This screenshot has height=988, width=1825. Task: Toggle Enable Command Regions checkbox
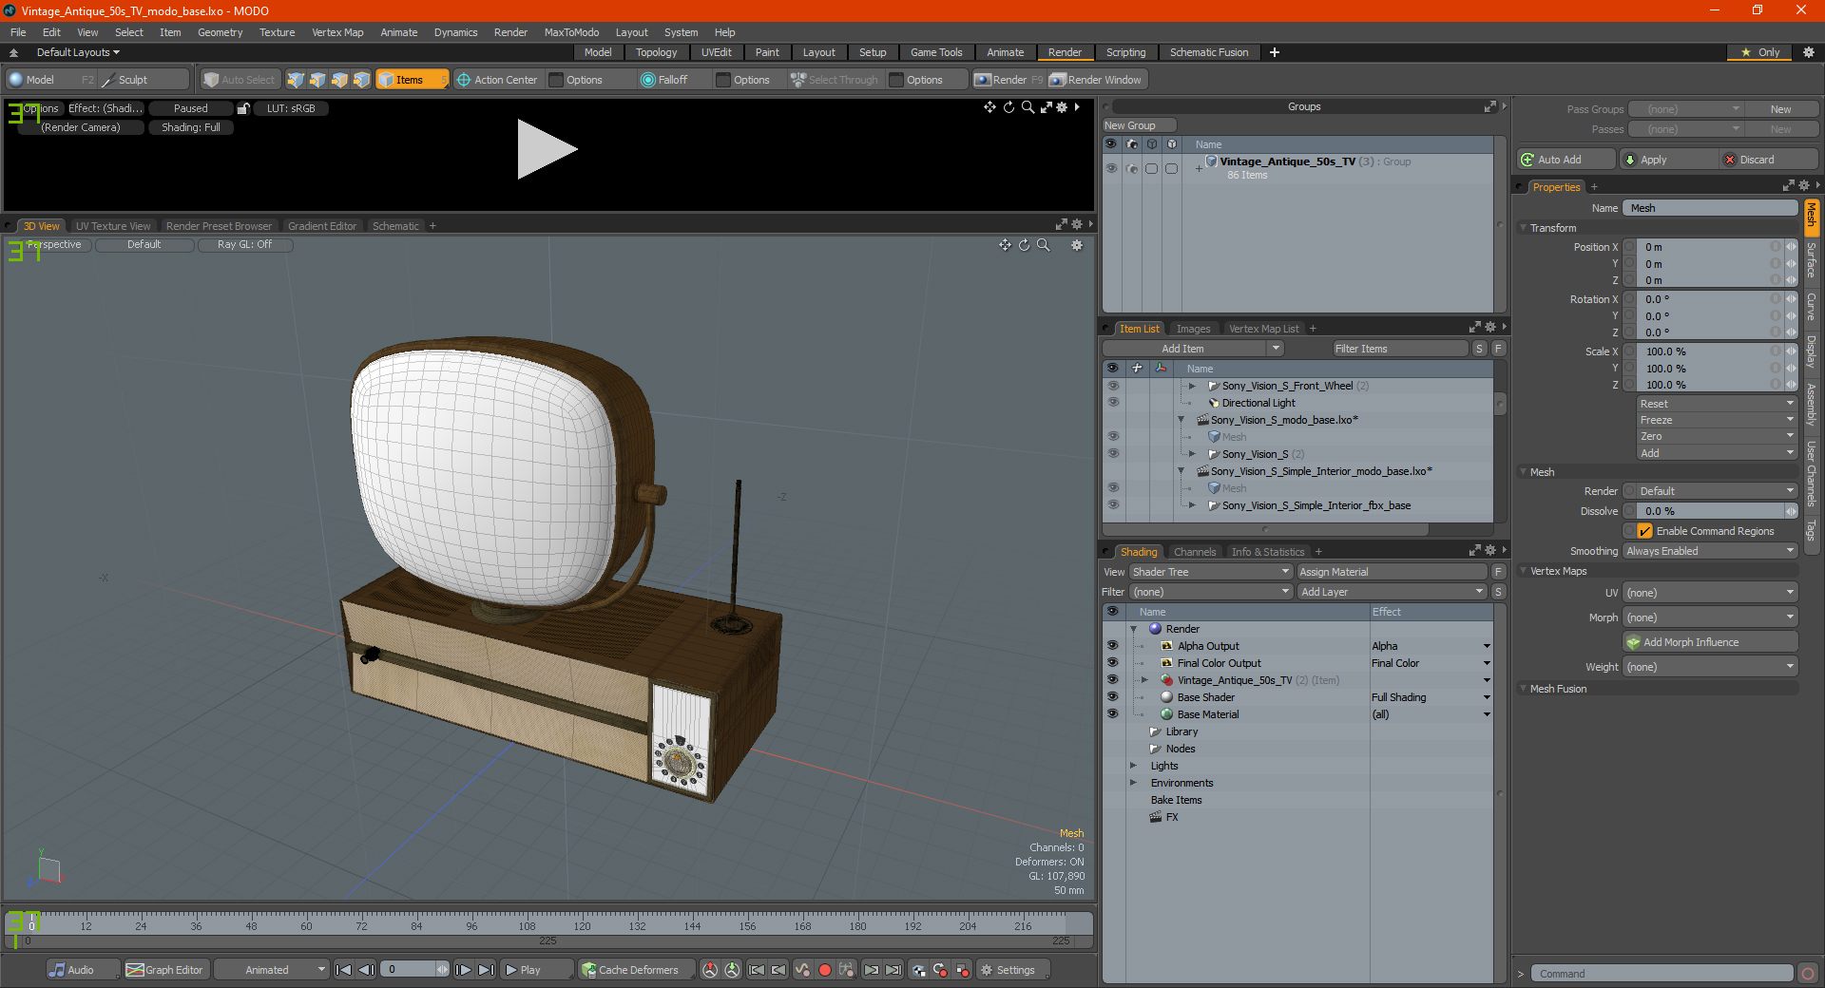click(x=1644, y=531)
